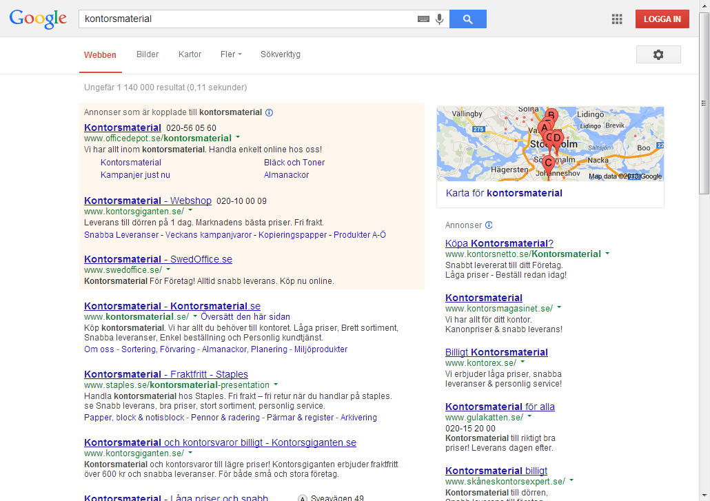Open the Google apps grid
This screenshot has width=710, height=501.
click(x=617, y=19)
